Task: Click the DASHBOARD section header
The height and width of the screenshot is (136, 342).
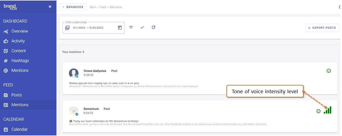Action: pyautogui.click(x=15, y=21)
